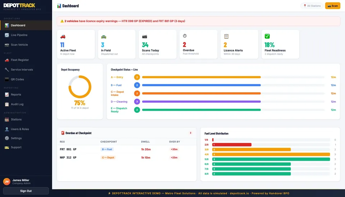
Task: Click the Settings gear icon
Action: (x=7, y=138)
